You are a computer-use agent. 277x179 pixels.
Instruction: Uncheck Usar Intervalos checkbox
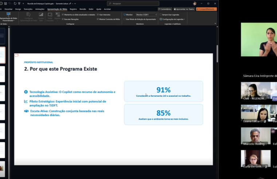point(98,15)
